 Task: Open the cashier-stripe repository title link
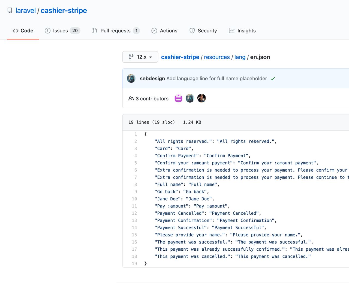point(64,11)
